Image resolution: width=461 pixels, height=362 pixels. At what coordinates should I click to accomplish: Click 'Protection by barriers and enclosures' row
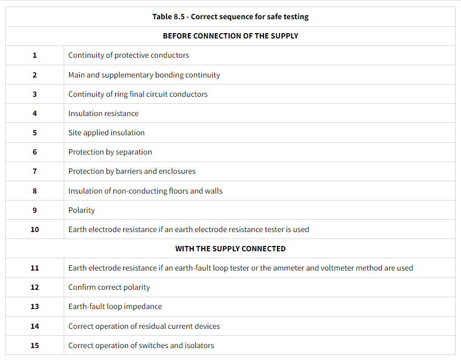pos(132,171)
